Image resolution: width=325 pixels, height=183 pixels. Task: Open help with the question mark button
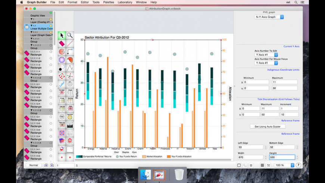point(298,165)
